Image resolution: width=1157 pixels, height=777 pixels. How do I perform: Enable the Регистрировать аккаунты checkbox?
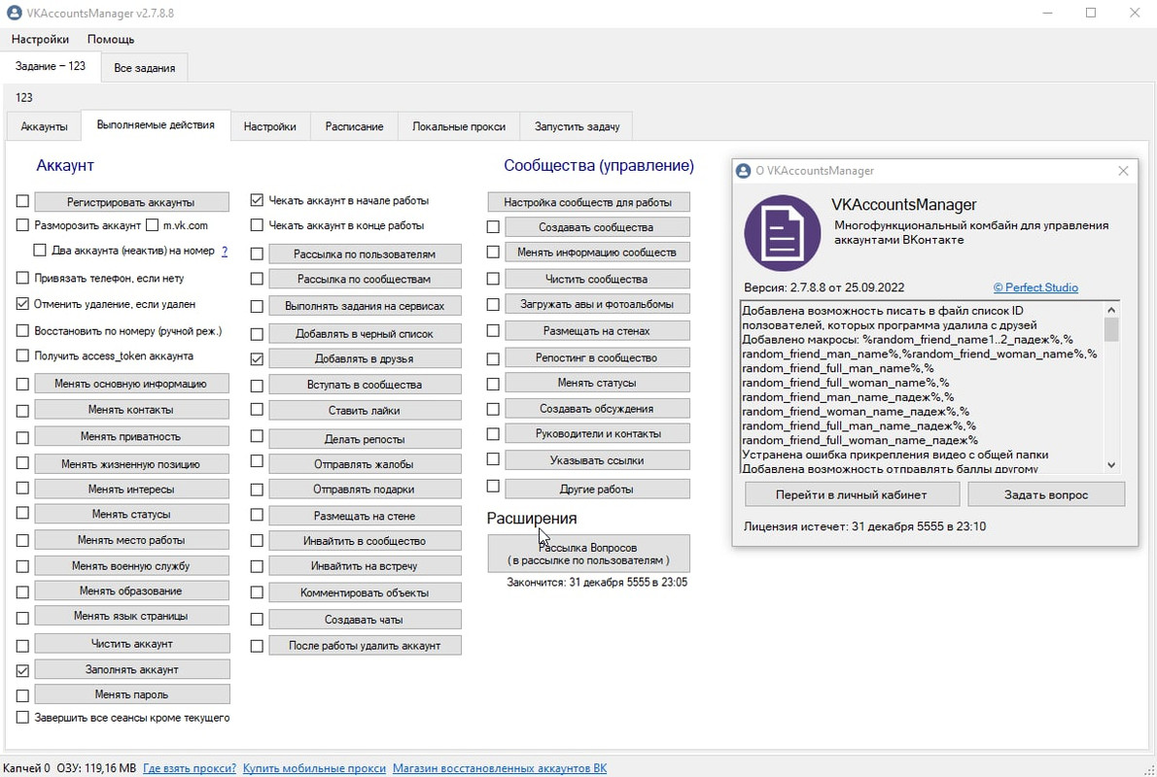click(x=23, y=201)
